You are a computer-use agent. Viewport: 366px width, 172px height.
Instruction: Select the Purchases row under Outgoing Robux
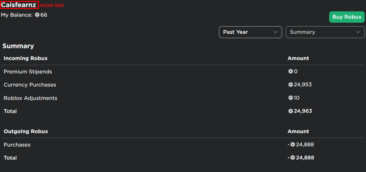click(x=183, y=145)
